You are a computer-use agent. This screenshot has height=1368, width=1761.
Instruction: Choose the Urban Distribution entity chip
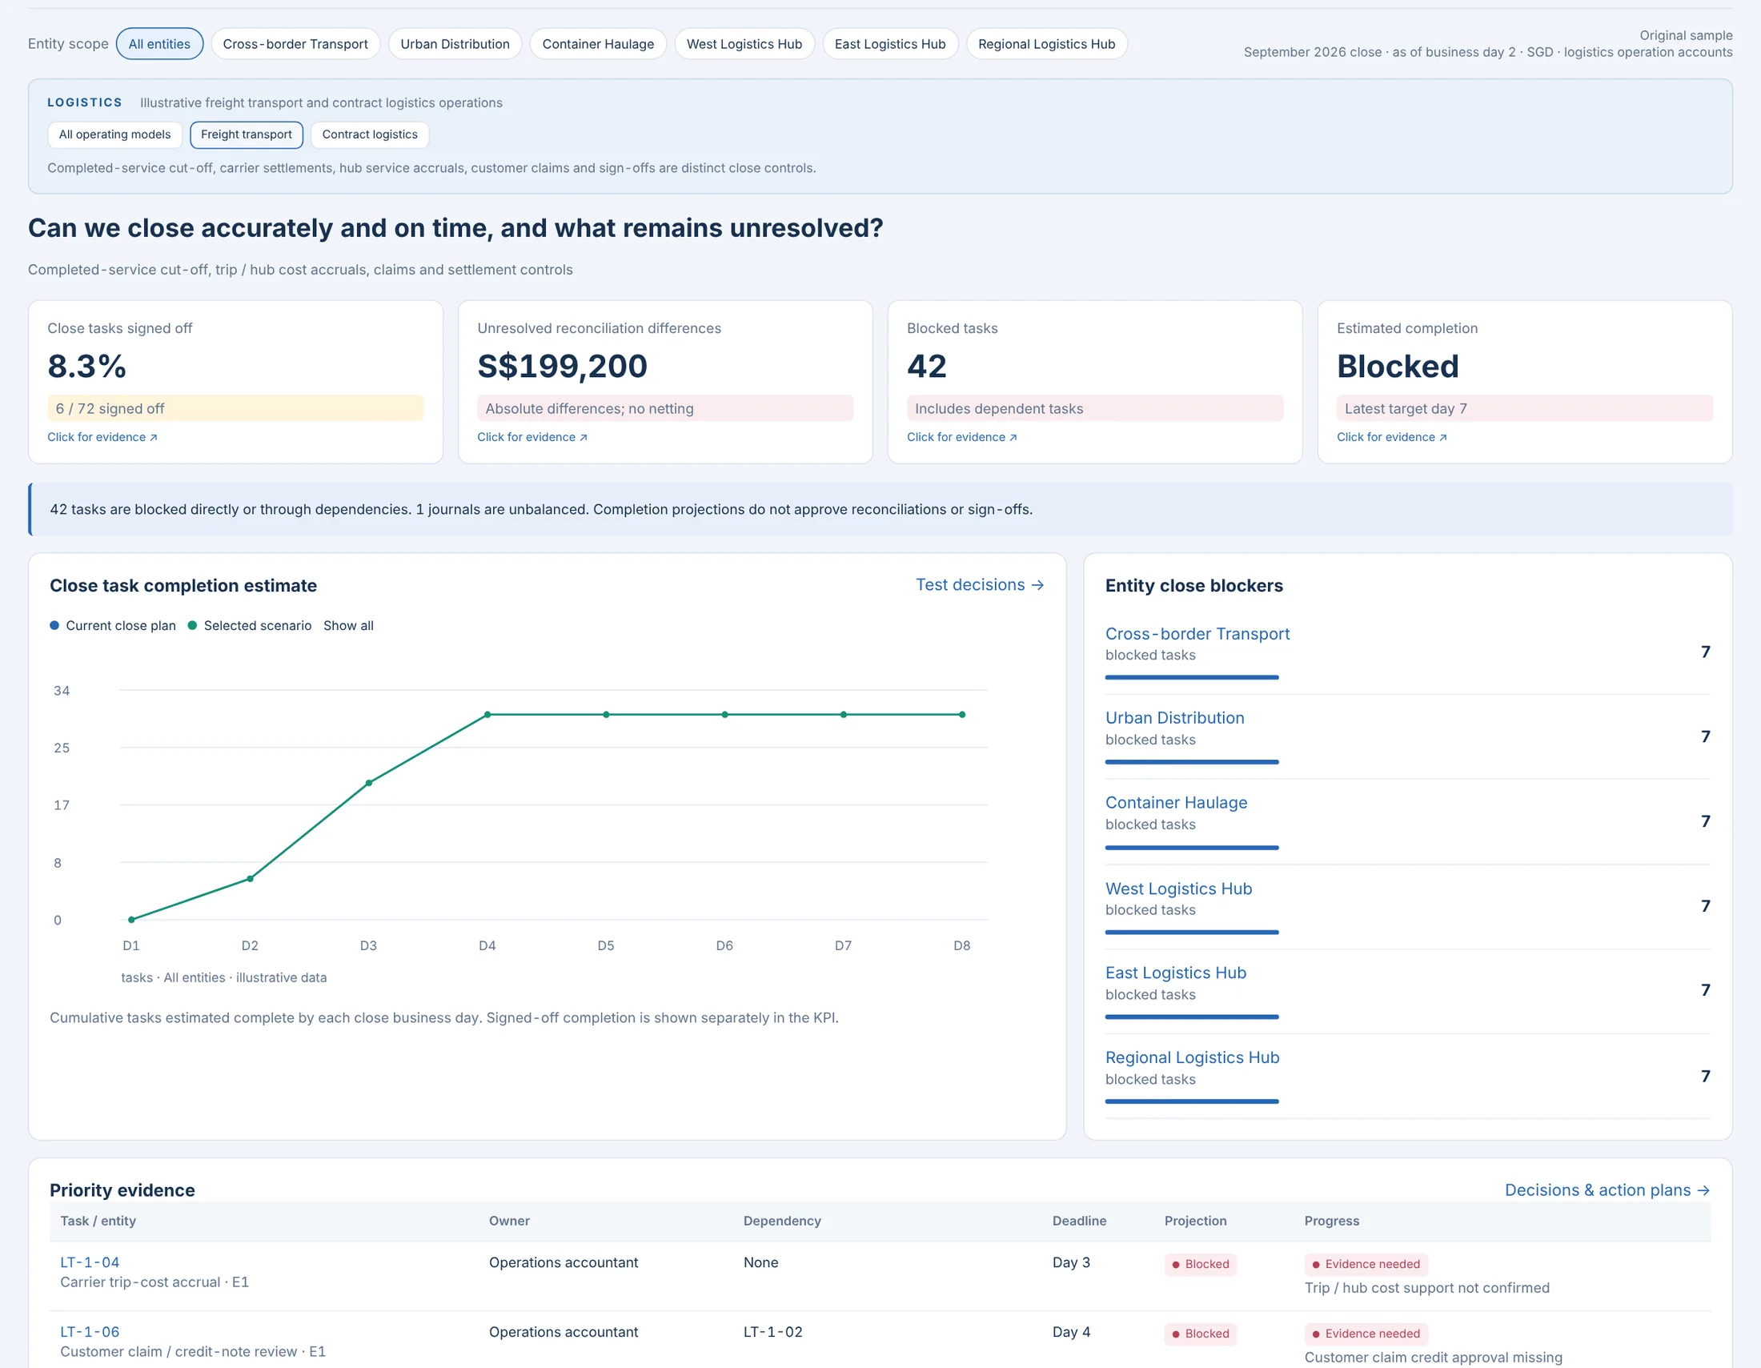[455, 43]
